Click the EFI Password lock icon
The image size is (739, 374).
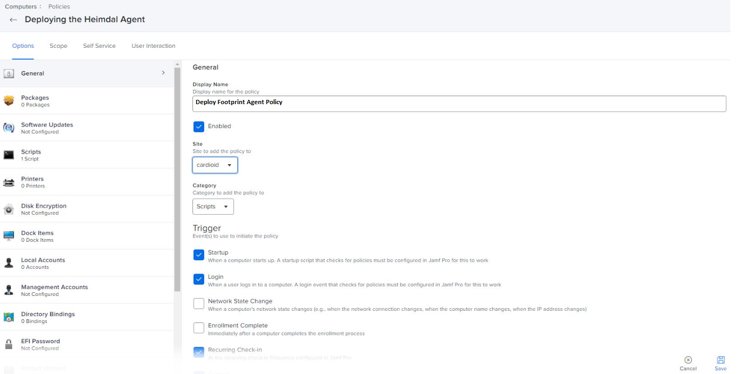[x=9, y=345]
